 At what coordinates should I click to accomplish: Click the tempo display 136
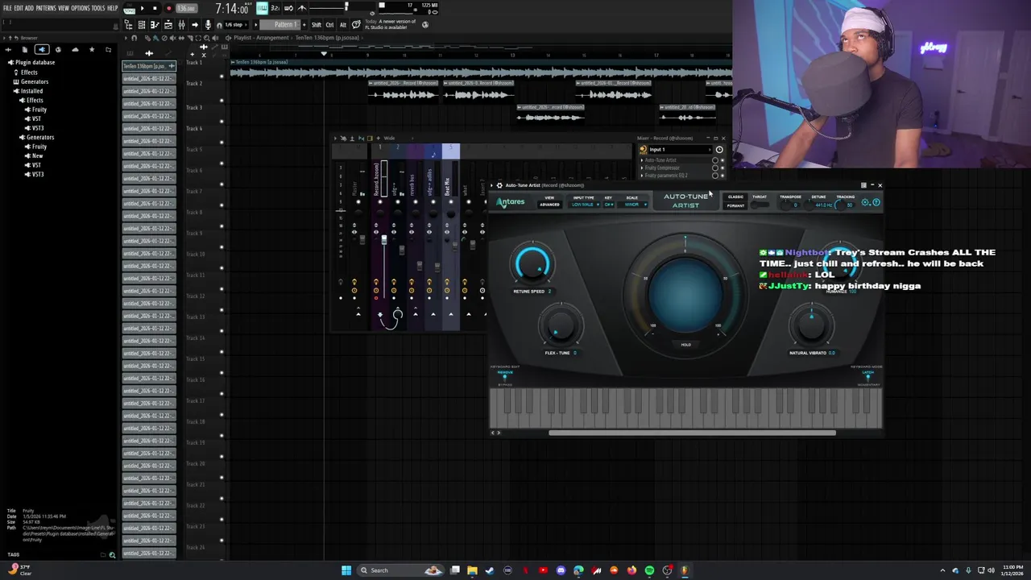pos(186,8)
